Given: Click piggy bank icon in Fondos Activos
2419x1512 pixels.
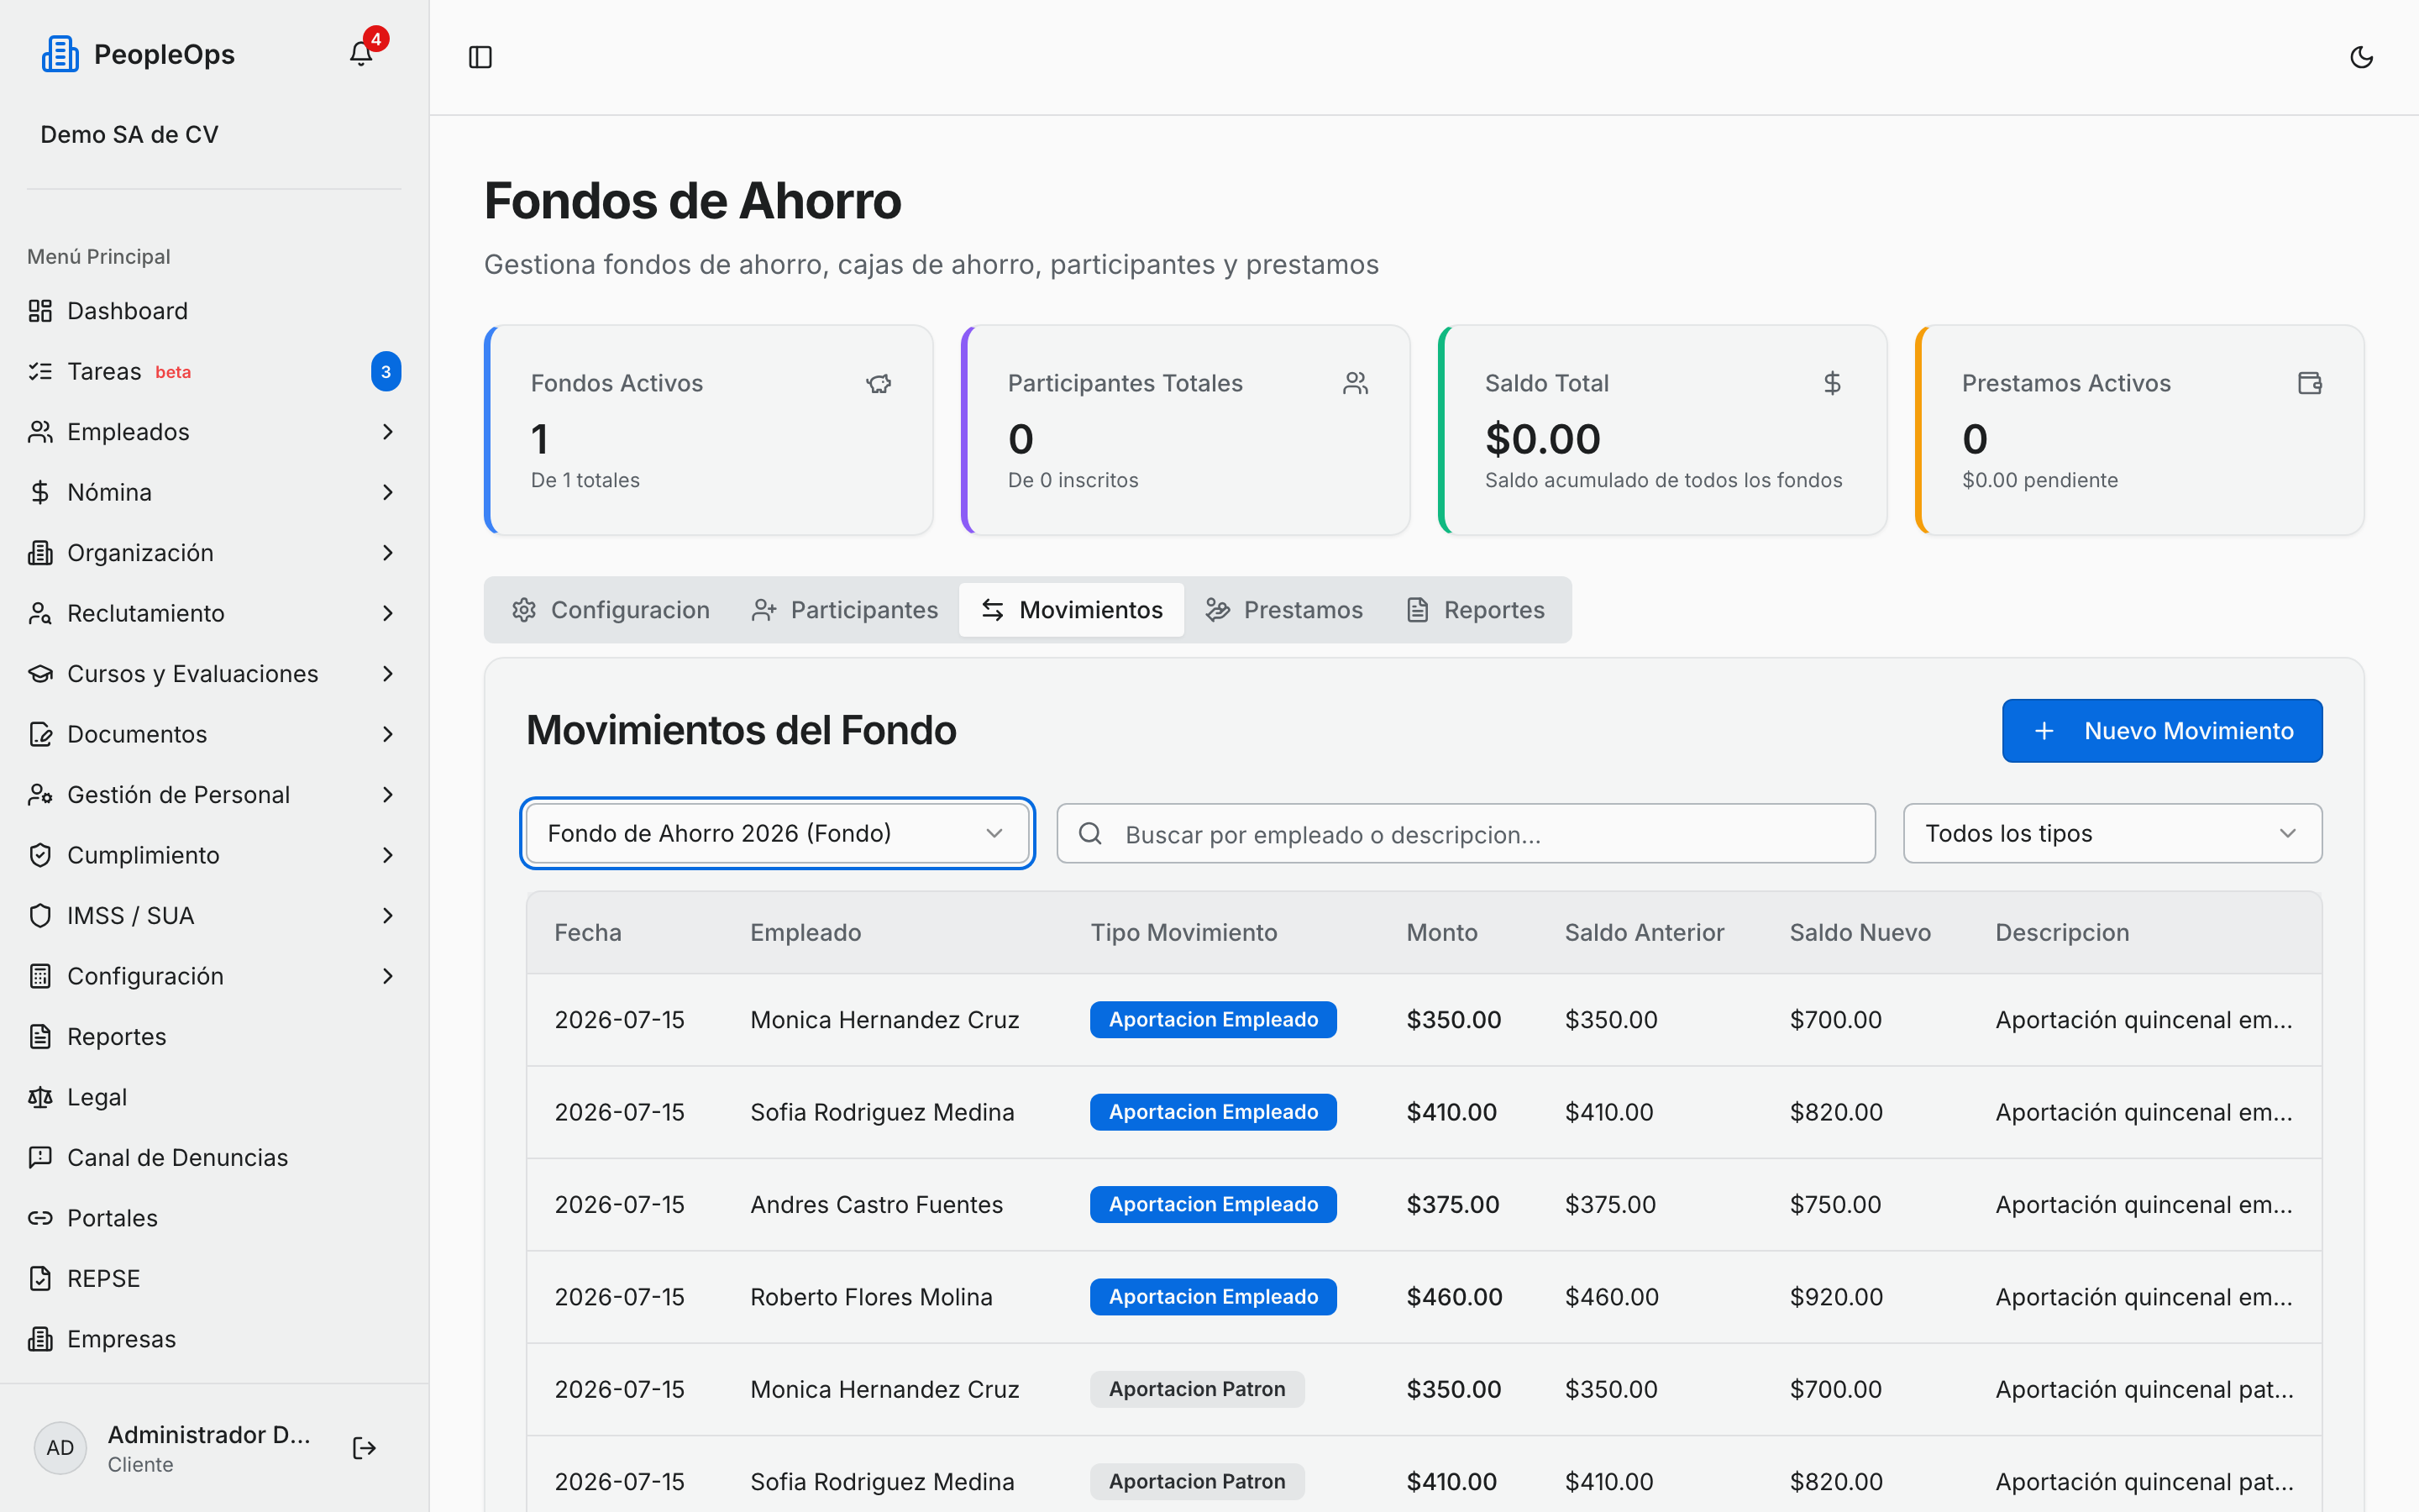Looking at the screenshot, I should pos(879,383).
